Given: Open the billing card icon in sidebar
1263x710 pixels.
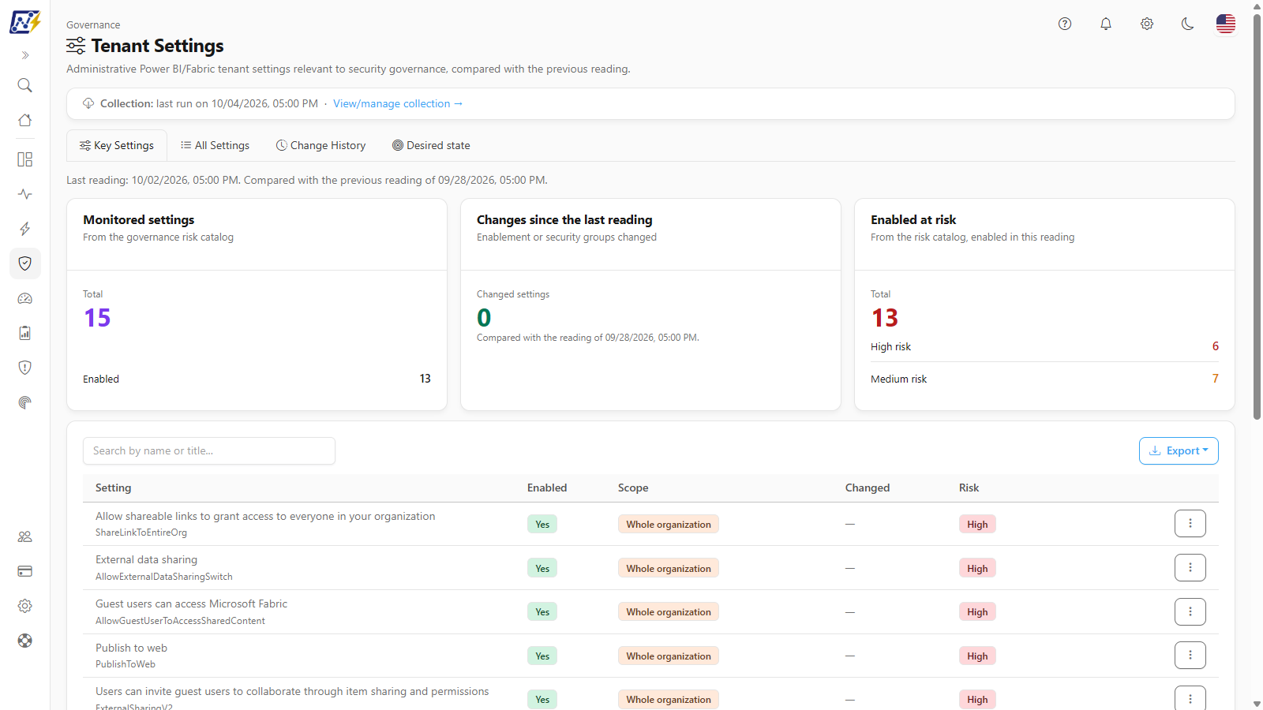Looking at the screenshot, I should [25, 571].
